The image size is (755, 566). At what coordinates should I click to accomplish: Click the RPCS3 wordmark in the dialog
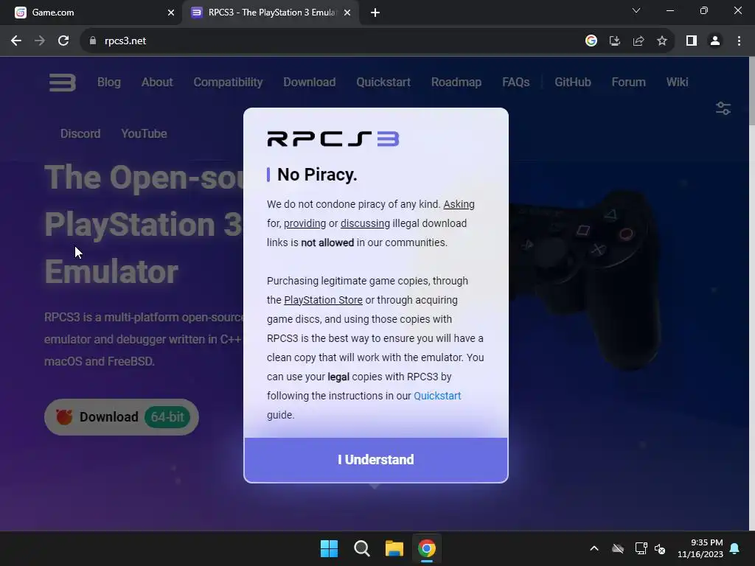tap(333, 139)
